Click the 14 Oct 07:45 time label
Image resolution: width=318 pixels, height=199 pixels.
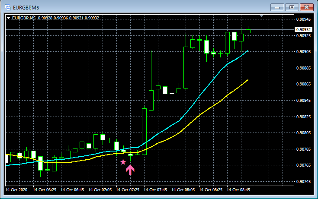pos(155,190)
